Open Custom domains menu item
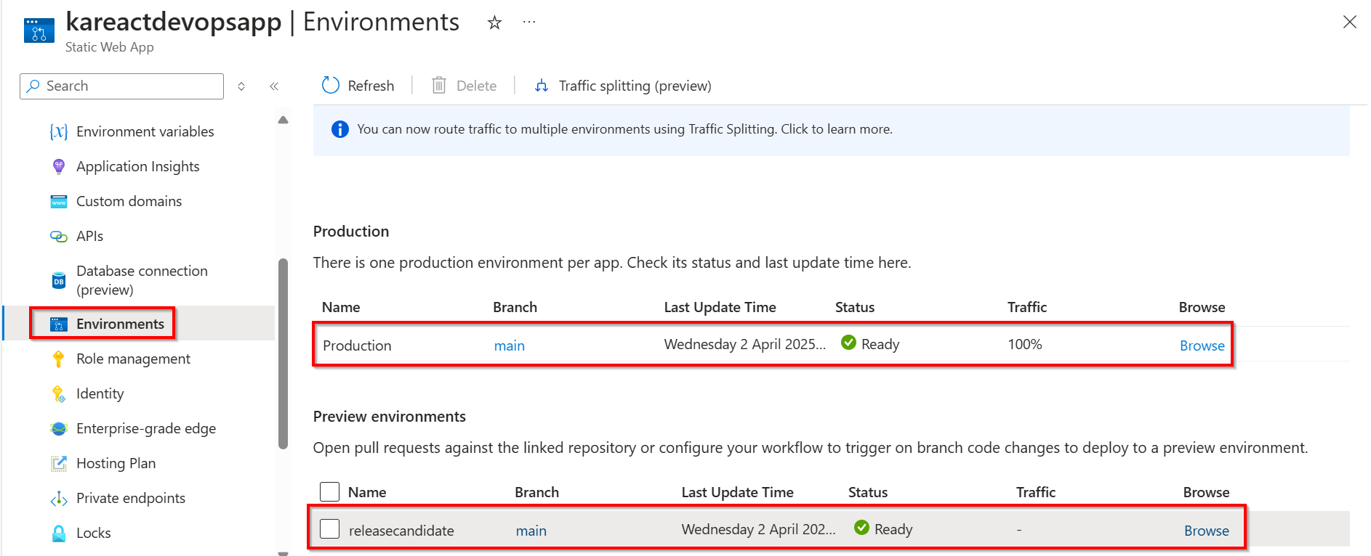The height and width of the screenshot is (556, 1371). [x=129, y=201]
